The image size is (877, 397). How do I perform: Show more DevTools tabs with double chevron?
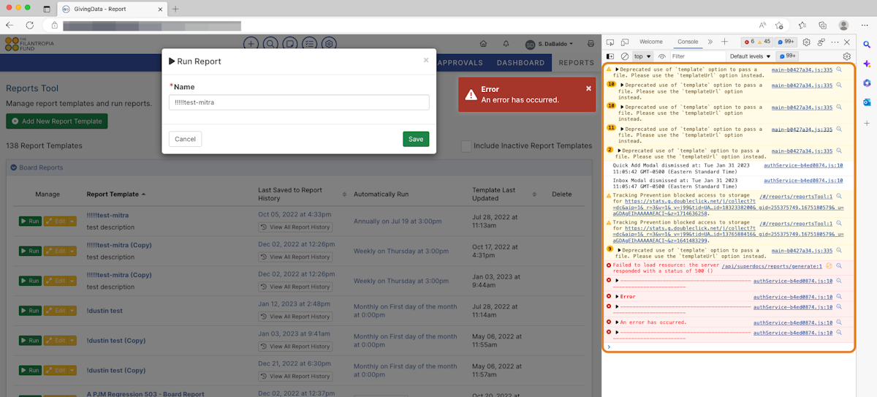[x=710, y=42]
